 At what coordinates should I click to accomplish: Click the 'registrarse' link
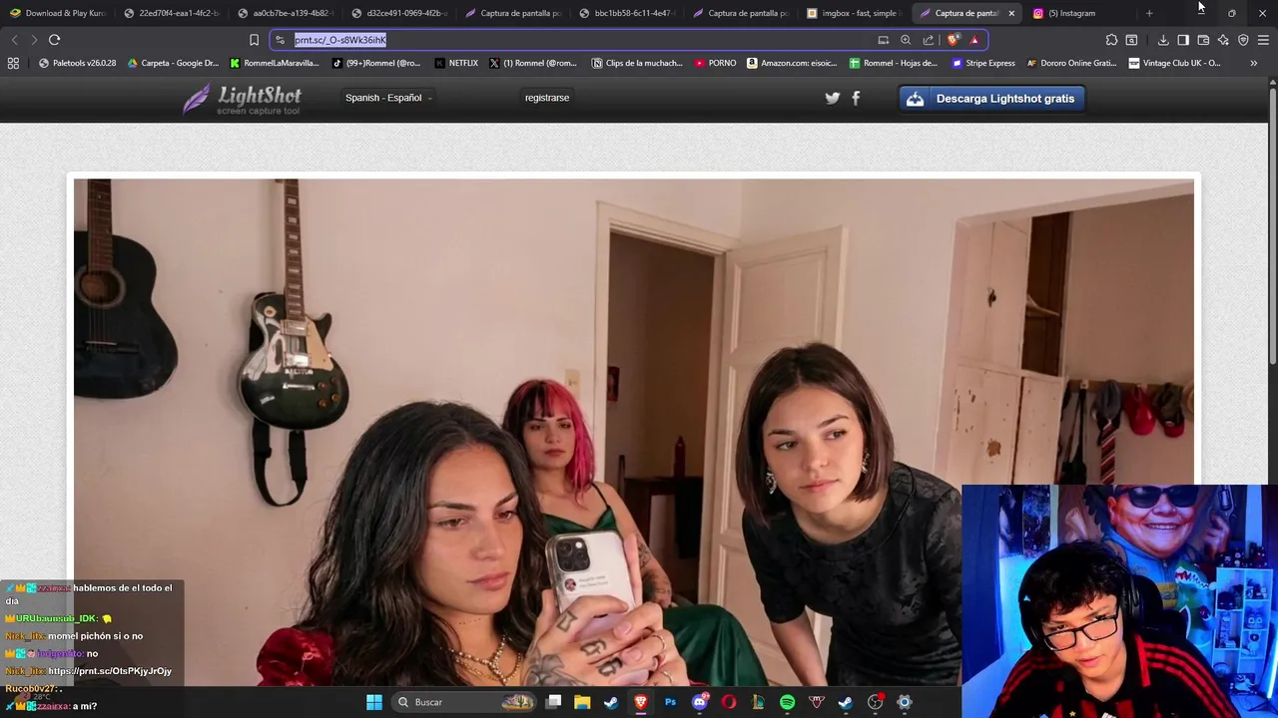pyautogui.click(x=547, y=98)
